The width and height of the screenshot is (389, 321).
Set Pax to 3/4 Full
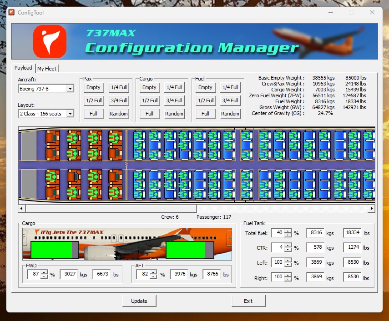pos(119,100)
